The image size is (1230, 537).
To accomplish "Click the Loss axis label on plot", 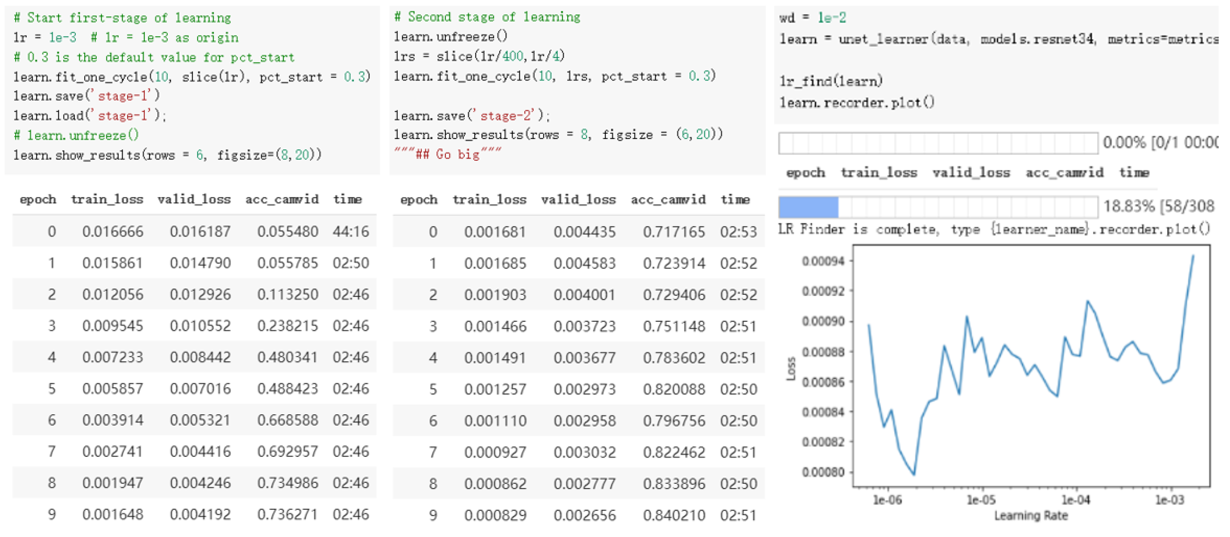I will [791, 368].
